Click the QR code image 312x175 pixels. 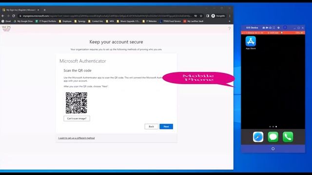point(77,103)
